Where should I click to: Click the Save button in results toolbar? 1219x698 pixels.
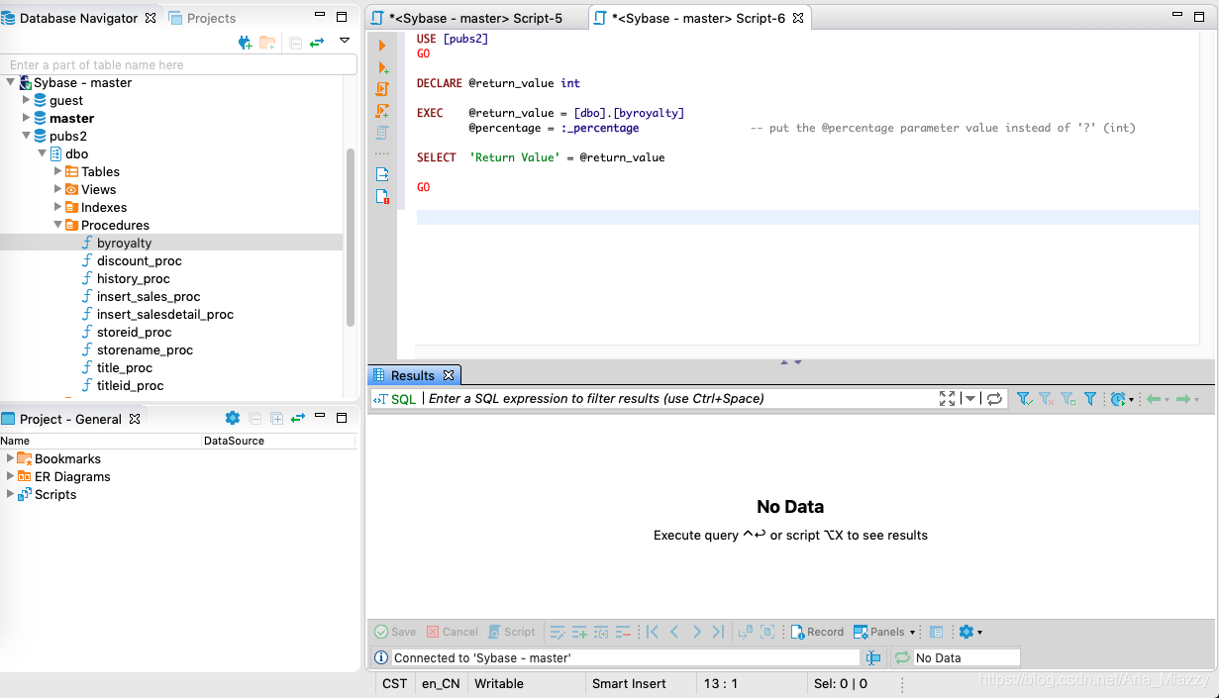click(395, 632)
